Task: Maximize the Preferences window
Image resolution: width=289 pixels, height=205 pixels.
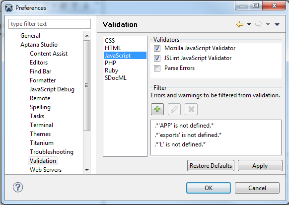Action: tap(256, 6)
